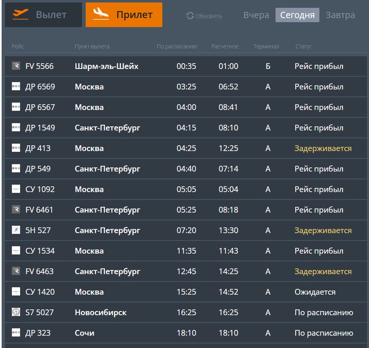Switch to Завтра flight schedule
This screenshot has height=348, width=369.
click(x=340, y=15)
